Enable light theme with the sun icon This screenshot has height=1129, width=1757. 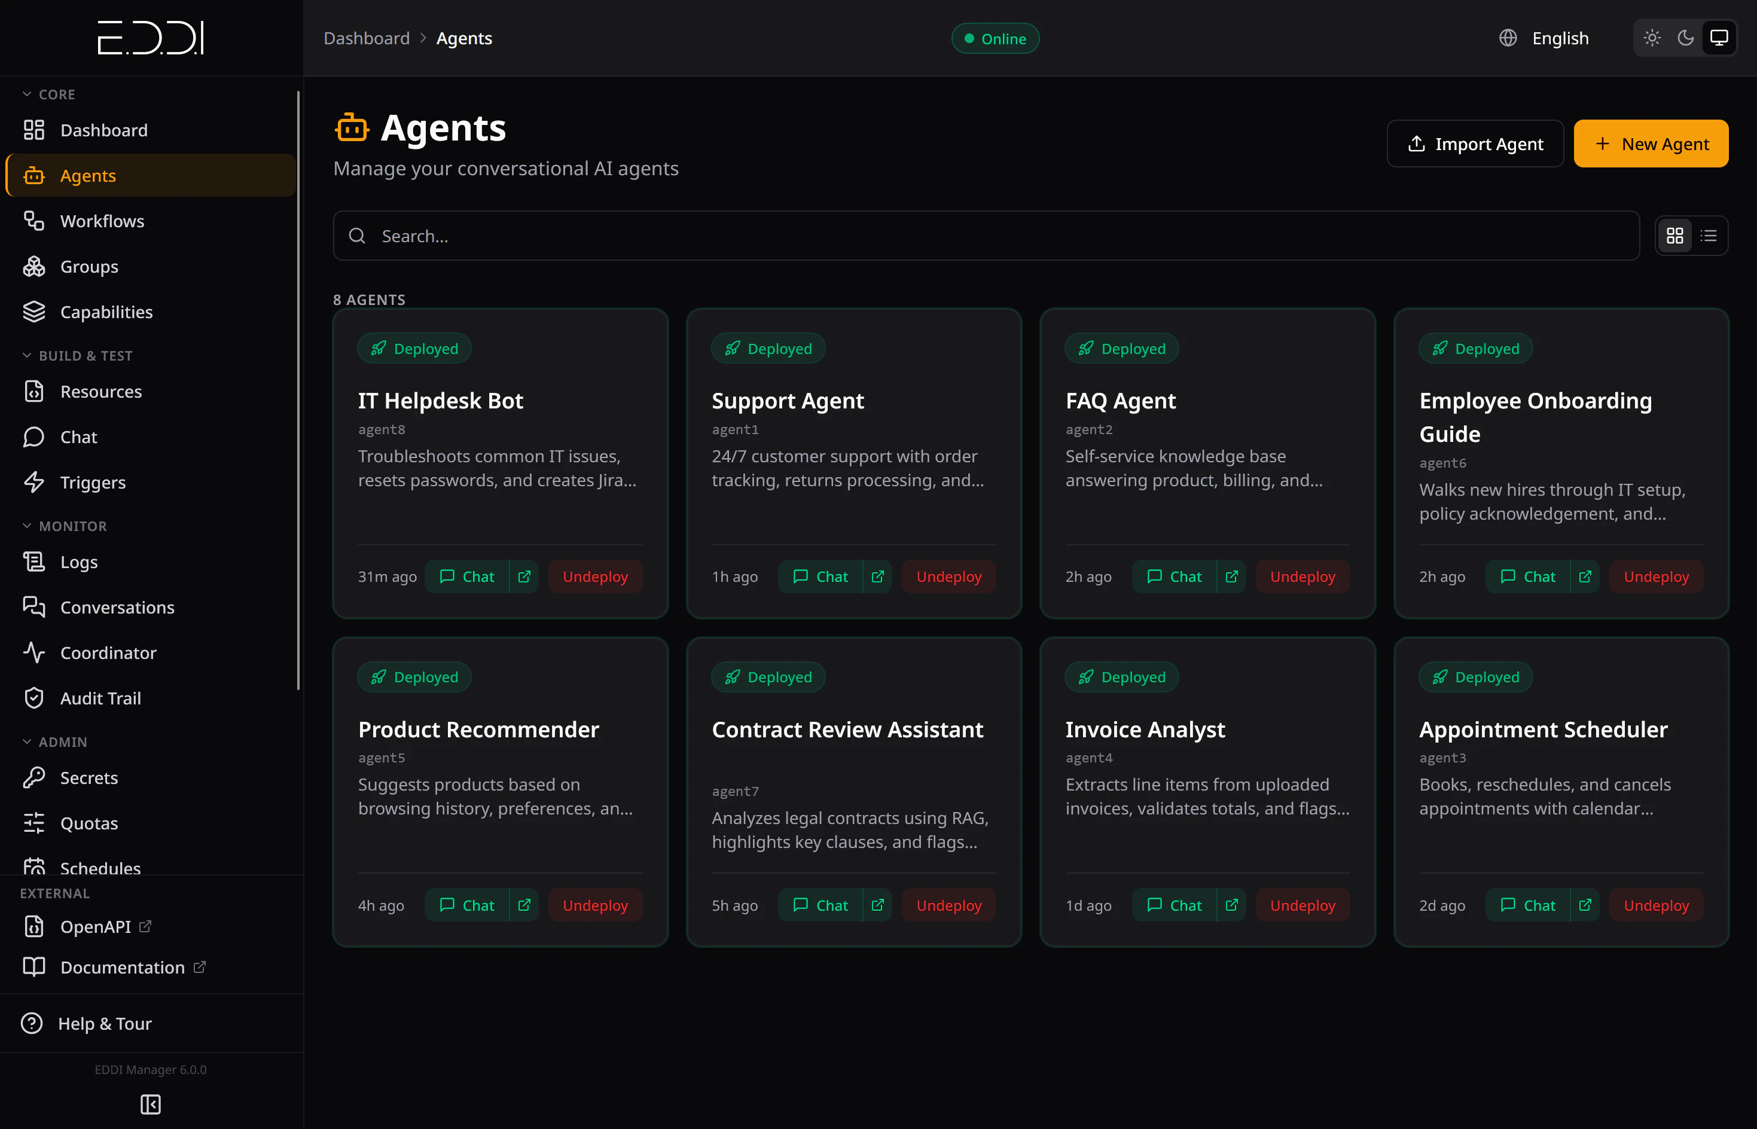coord(1652,38)
